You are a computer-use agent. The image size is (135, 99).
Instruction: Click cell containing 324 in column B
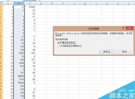click(x=19, y=46)
